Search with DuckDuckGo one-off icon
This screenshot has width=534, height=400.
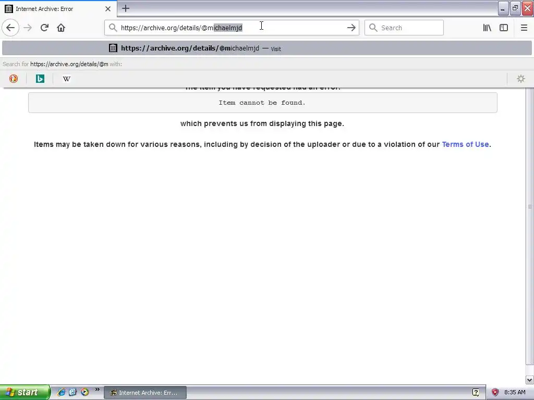(13, 79)
